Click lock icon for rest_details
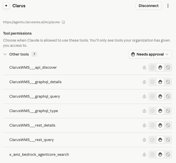The height and width of the screenshot is (163, 176). [x=144, y=125]
